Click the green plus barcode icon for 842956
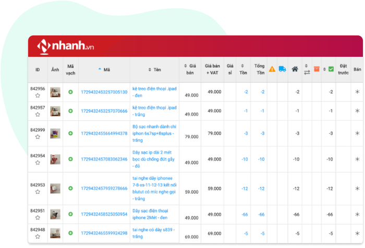This screenshot has width=365, height=248. click(71, 92)
